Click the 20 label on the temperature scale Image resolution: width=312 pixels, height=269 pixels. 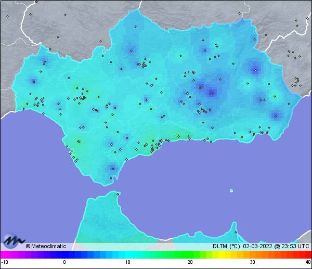(190, 262)
